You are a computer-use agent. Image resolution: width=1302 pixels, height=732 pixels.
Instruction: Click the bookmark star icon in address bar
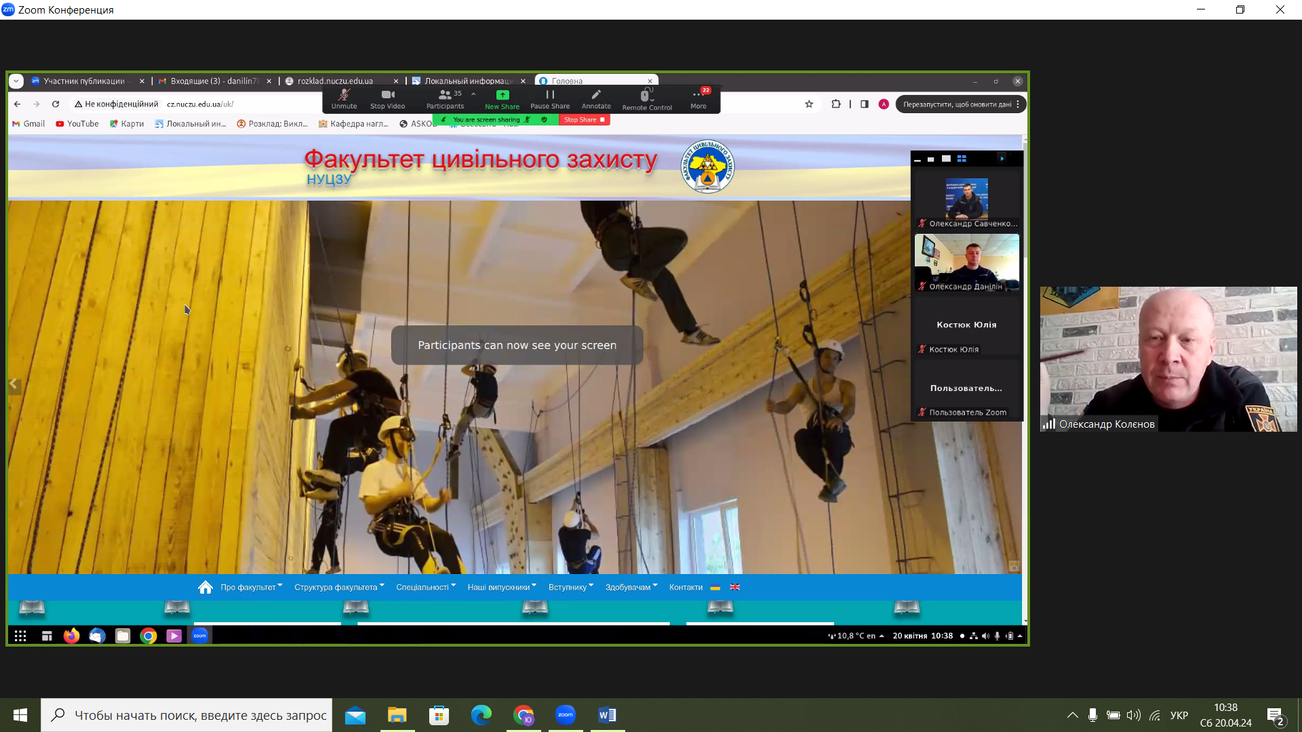pos(809,104)
